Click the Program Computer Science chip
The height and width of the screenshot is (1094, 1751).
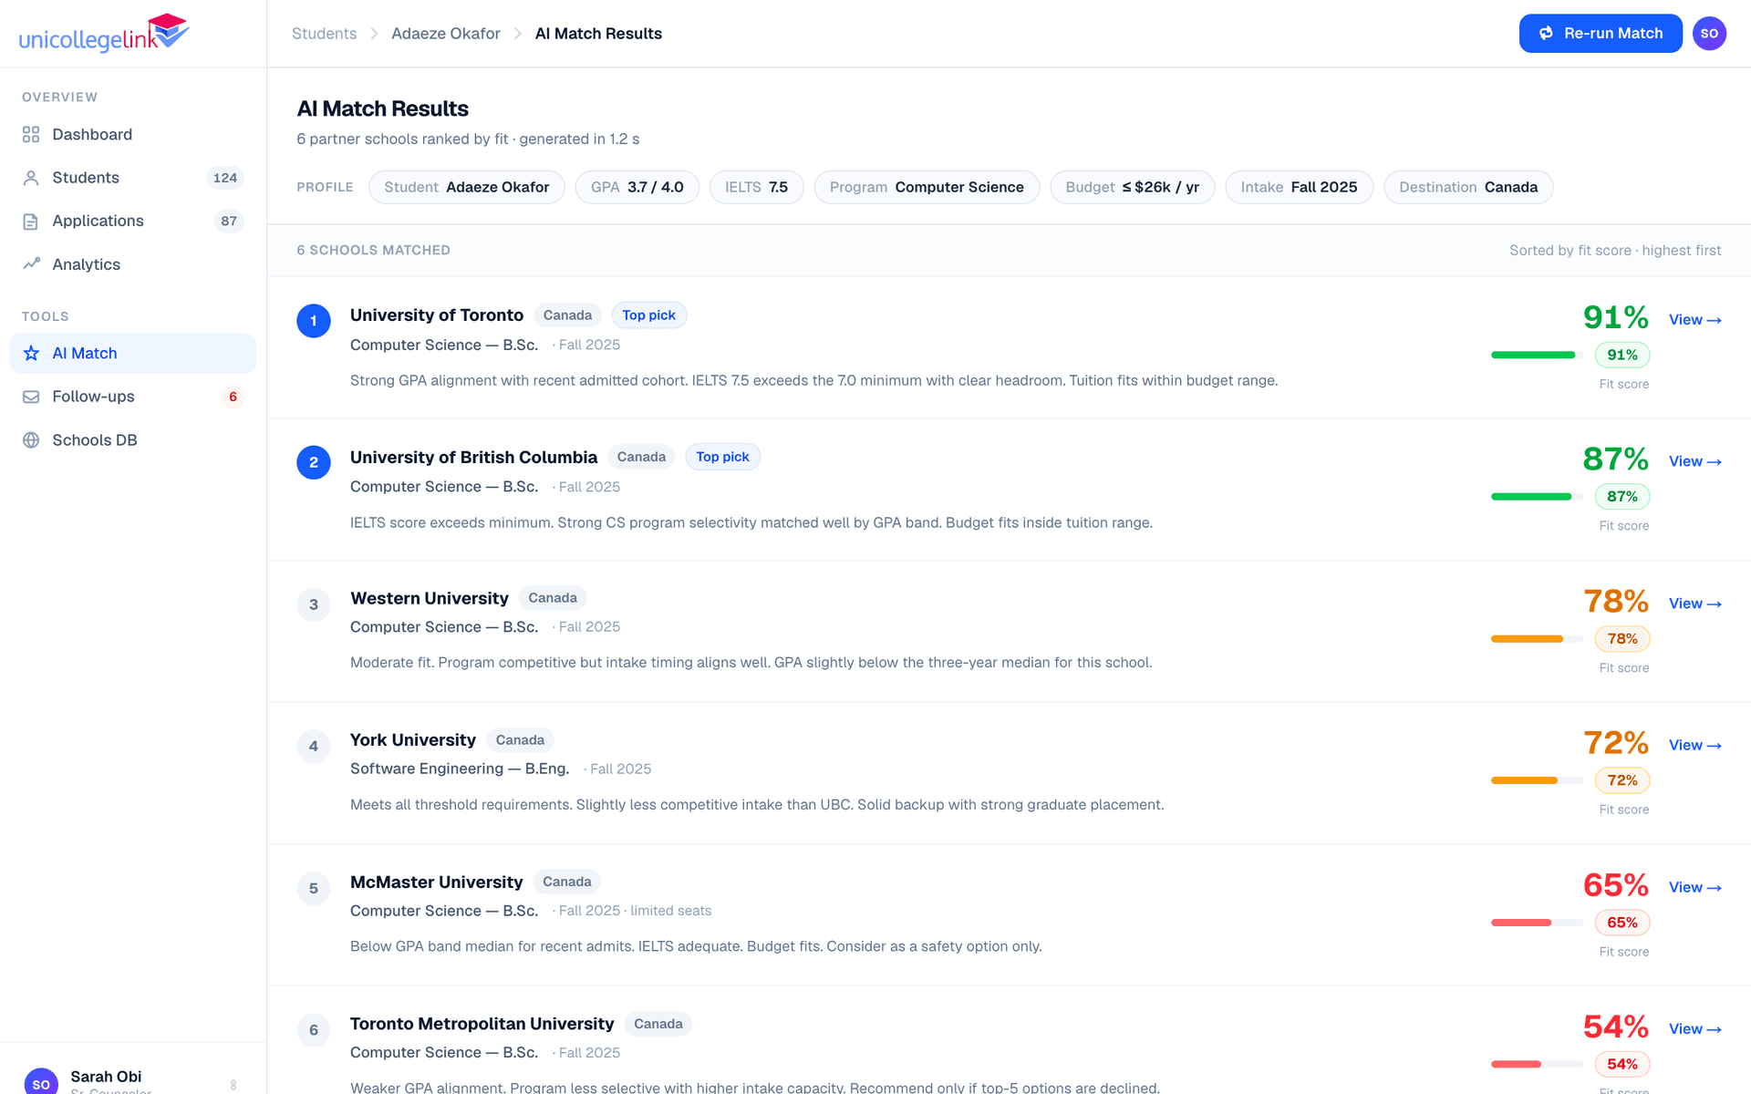tap(927, 187)
